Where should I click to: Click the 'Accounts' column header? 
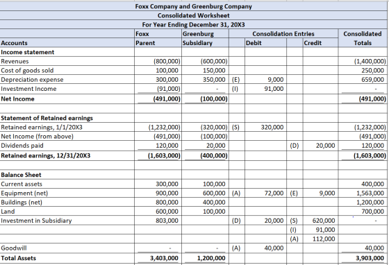coord(14,43)
